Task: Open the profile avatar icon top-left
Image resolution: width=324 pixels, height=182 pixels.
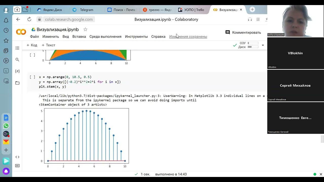Action: pyautogui.click(x=6, y=10)
